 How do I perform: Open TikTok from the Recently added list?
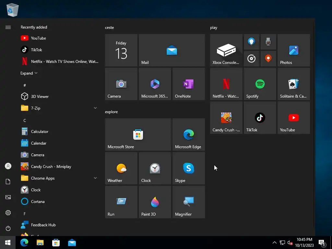(59, 50)
